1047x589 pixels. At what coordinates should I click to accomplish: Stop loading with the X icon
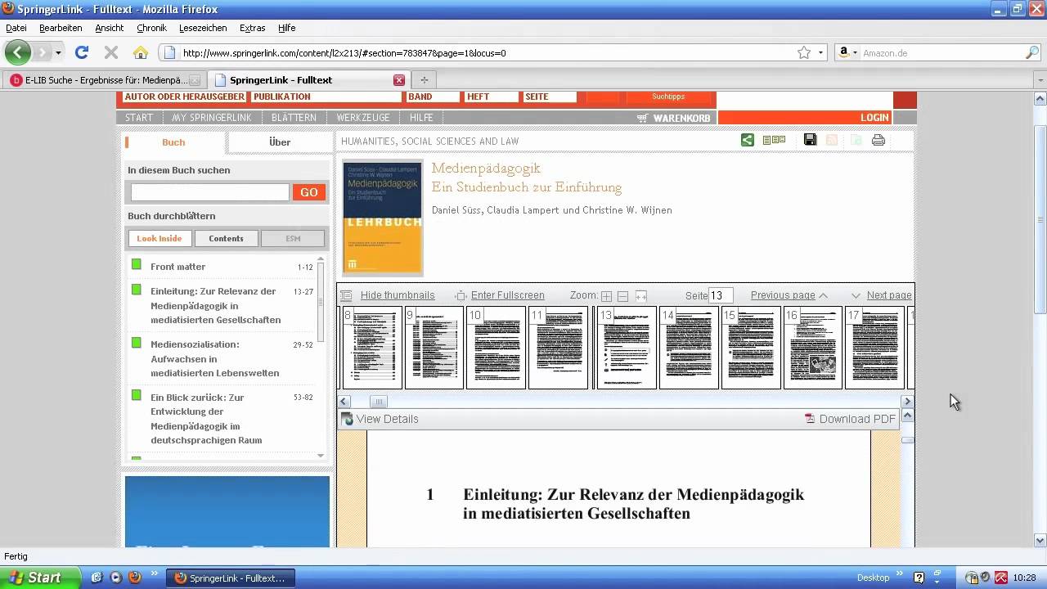(x=111, y=52)
